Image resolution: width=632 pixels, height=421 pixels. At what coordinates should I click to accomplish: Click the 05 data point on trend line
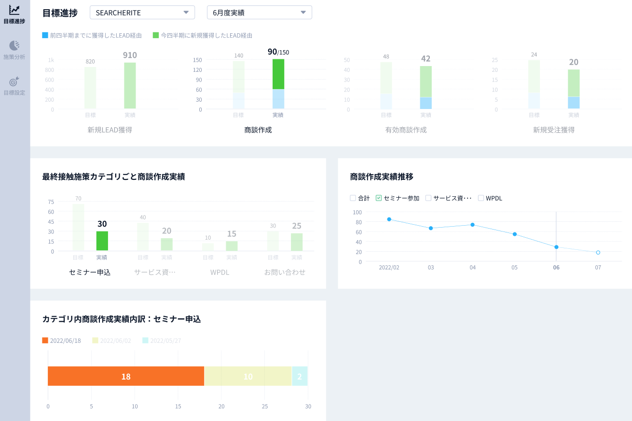(x=515, y=234)
